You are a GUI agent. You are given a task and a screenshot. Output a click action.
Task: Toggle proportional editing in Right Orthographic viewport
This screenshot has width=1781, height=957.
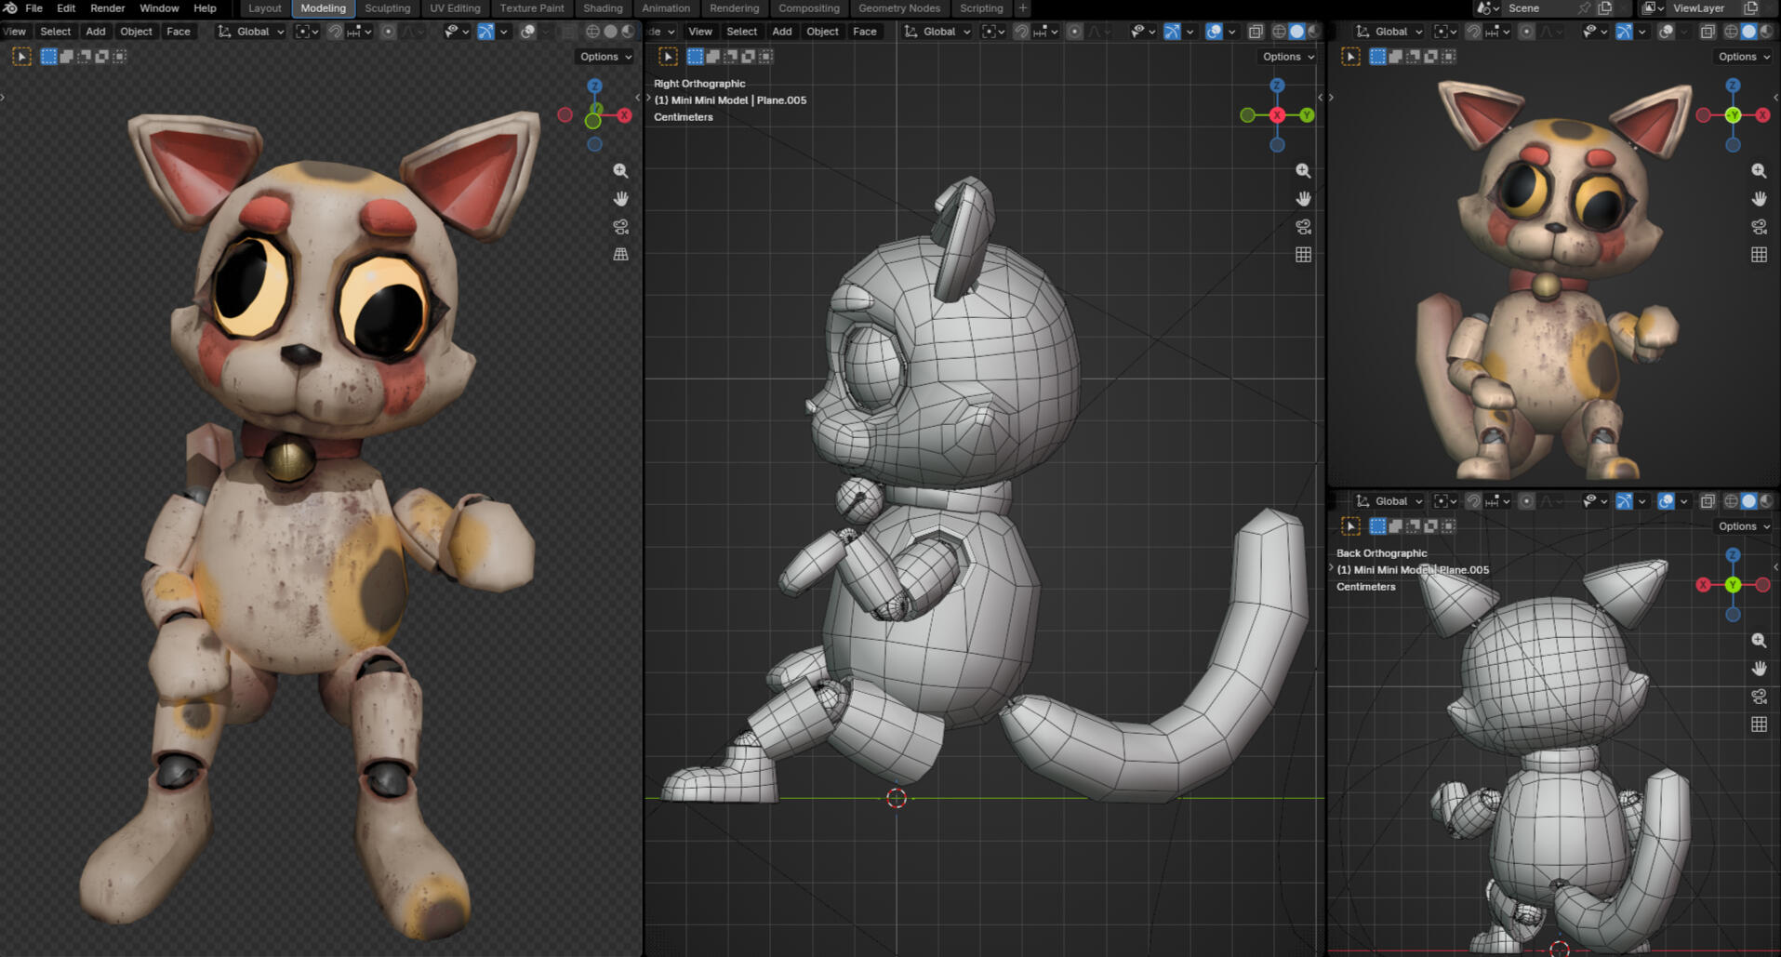tap(1074, 32)
